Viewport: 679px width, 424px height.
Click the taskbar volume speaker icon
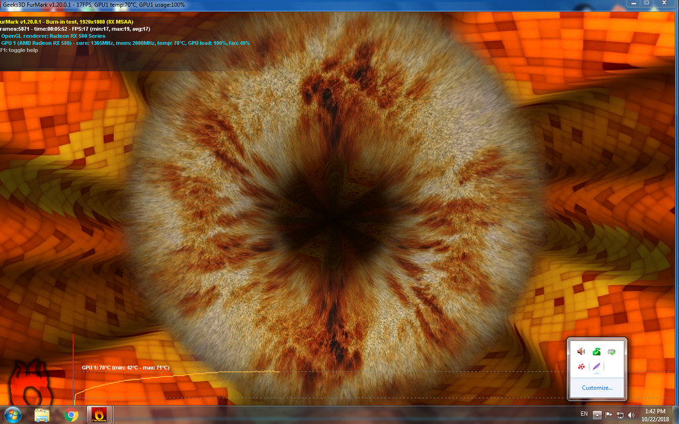pyautogui.click(x=631, y=415)
